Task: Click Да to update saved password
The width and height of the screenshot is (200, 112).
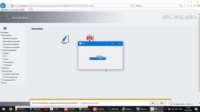Action: 153,103
